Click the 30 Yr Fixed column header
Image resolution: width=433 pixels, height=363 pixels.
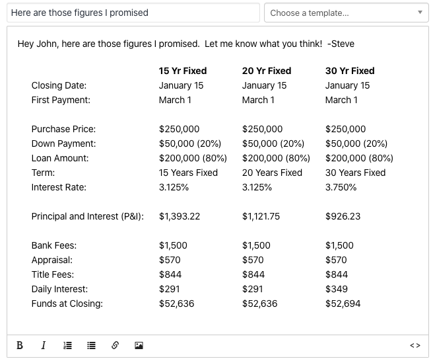[x=350, y=71]
